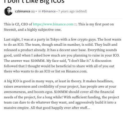This screenshot has height=115, width=123.
Task: Open the https://www.binance.com hyperlink
Action: tap(53, 24)
